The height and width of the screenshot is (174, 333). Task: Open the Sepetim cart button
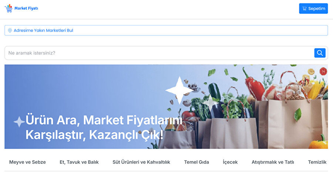pyautogui.click(x=313, y=8)
